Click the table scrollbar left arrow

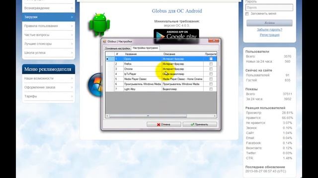click(x=107, y=116)
